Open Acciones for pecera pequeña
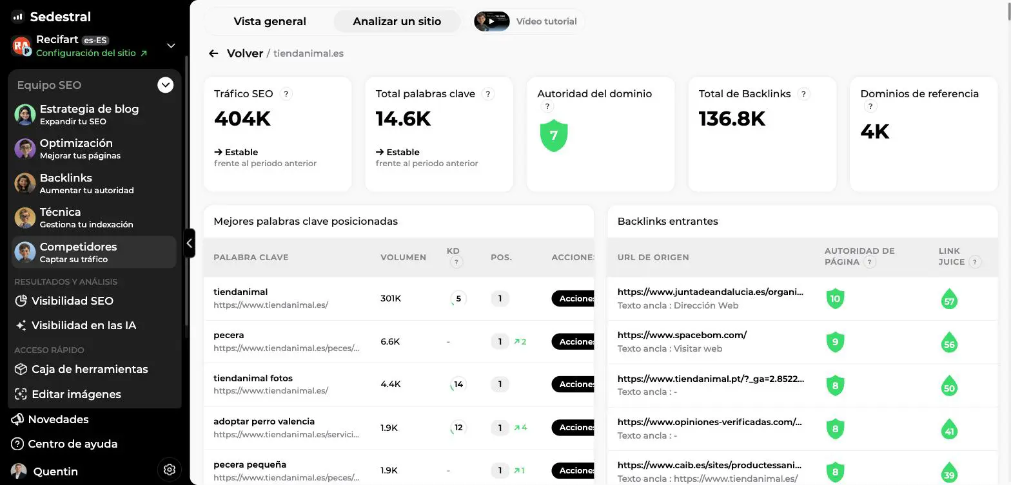1011x485 pixels. click(x=573, y=471)
